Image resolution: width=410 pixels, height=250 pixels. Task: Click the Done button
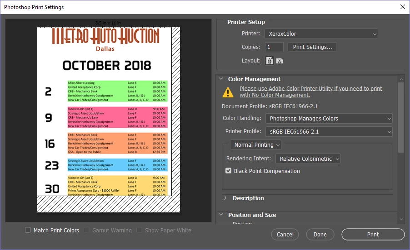click(320, 235)
